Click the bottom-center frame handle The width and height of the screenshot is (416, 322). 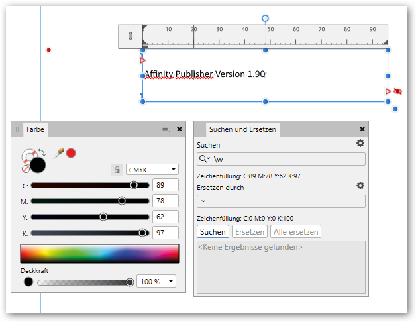(x=265, y=101)
